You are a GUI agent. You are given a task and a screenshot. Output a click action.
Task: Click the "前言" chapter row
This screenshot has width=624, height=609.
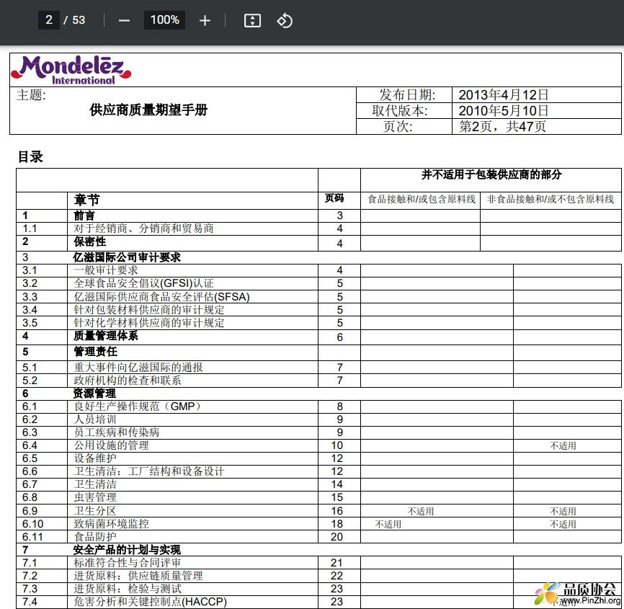coord(84,215)
